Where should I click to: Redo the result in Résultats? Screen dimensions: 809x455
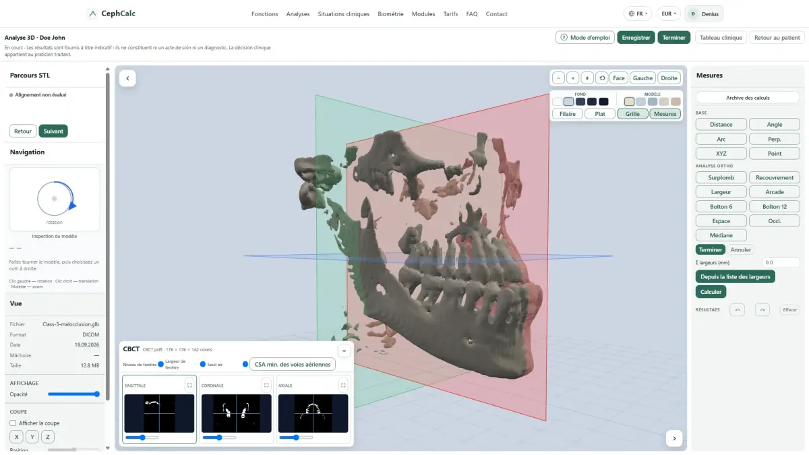point(762,310)
